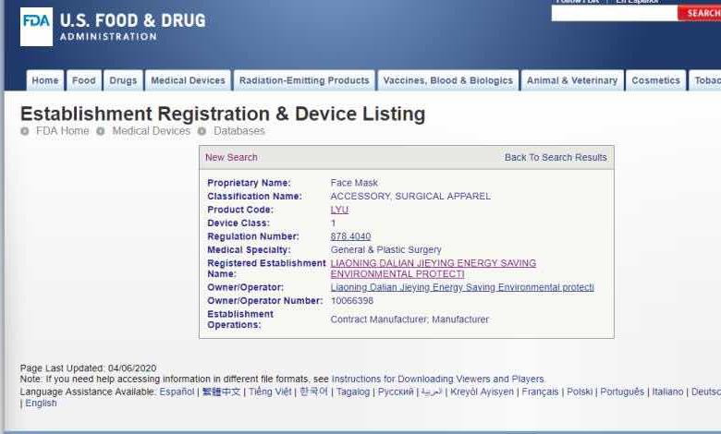The width and height of the screenshot is (721, 434).
Task: Open the Food tab
Action: pyautogui.click(x=84, y=80)
